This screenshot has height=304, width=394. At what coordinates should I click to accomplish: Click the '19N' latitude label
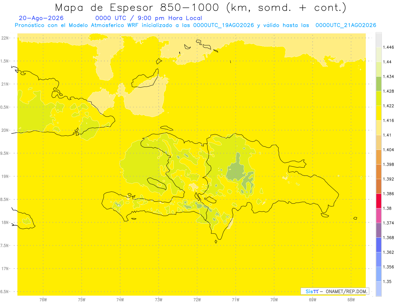pyautogui.click(x=5, y=176)
